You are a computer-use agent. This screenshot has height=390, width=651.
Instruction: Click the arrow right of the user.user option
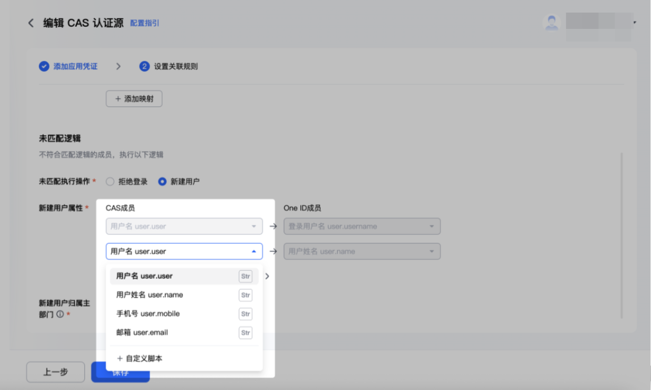267,276
